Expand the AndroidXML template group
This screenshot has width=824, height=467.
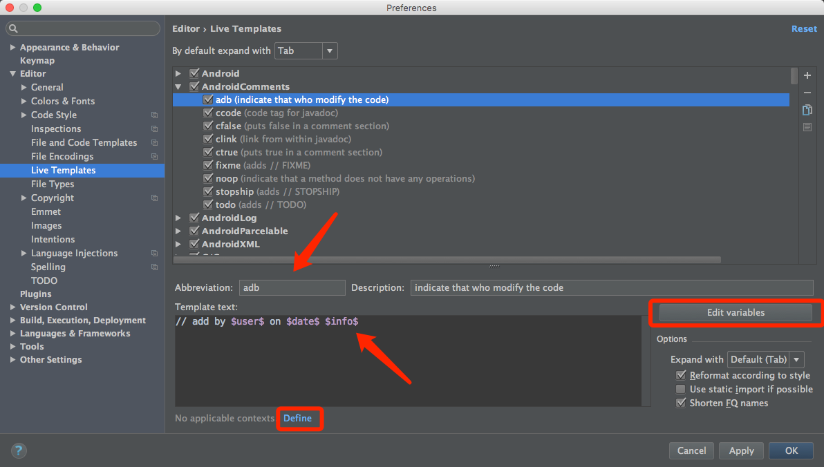pos(178,245)
